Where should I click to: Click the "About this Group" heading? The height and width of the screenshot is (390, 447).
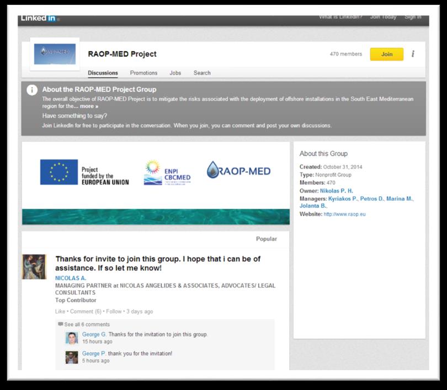point(323,154)
